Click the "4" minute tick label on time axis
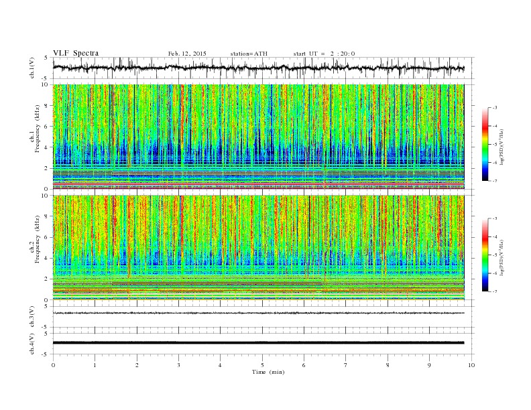This screenshot has width=531, height=410. (220, 365)
